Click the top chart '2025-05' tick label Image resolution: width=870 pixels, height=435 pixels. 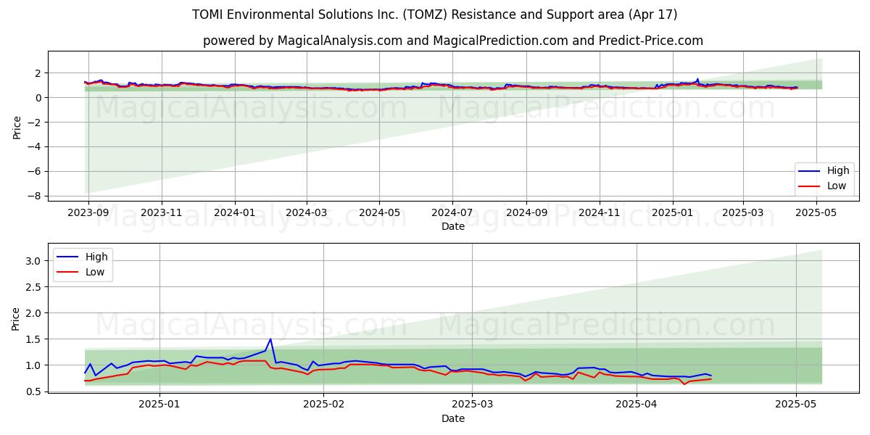click(816, 213)
